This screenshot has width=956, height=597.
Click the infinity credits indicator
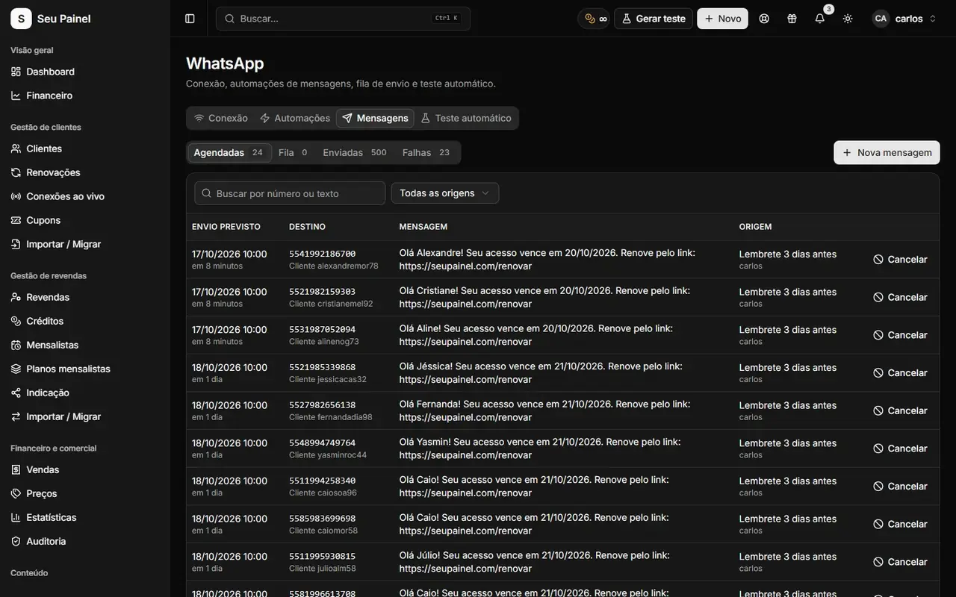tap(595, 19)
